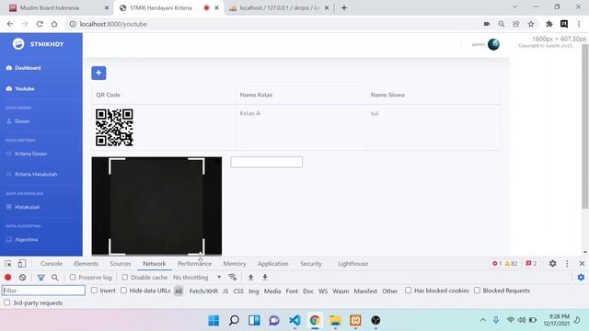This screenshot has width=589, height=331.
Task: Click the network Filter text field
Action: [43, 291]
